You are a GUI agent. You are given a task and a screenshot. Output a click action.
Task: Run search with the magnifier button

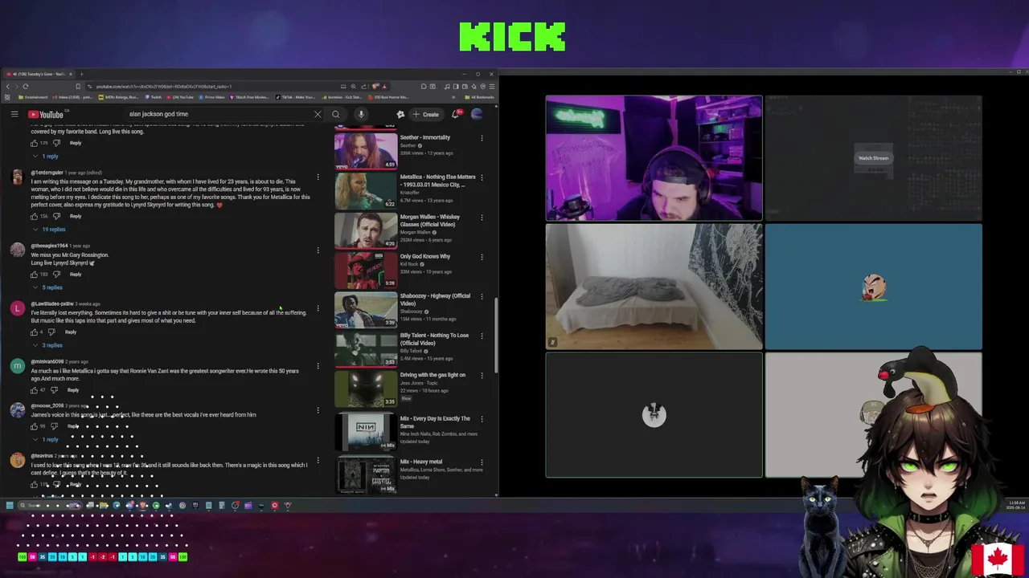336,114
